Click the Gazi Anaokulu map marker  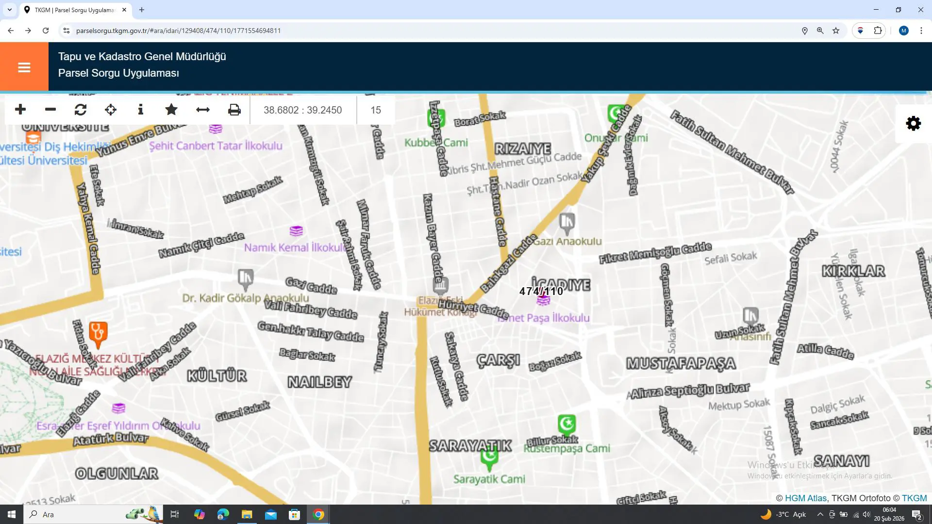tap(567, 223)
